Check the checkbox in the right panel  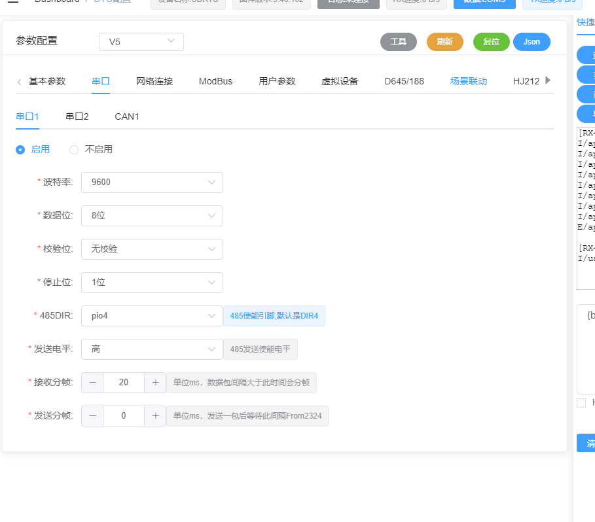point(580,404)
